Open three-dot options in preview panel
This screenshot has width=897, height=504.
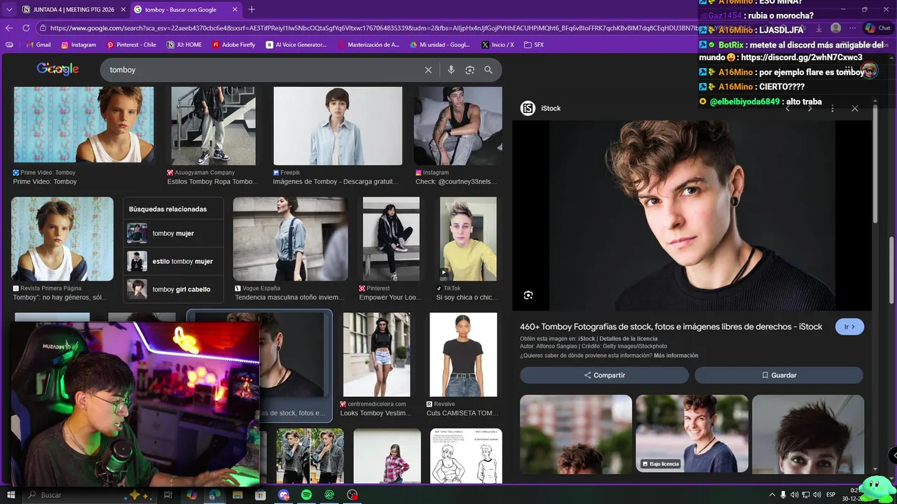click(833, 108)
